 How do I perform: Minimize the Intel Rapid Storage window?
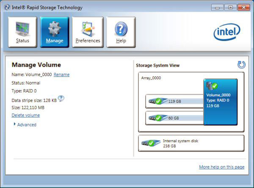pyautogui.click(x=218, y=8)
